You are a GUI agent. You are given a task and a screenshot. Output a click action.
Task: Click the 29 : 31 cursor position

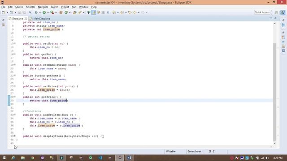tap(212, 152)
